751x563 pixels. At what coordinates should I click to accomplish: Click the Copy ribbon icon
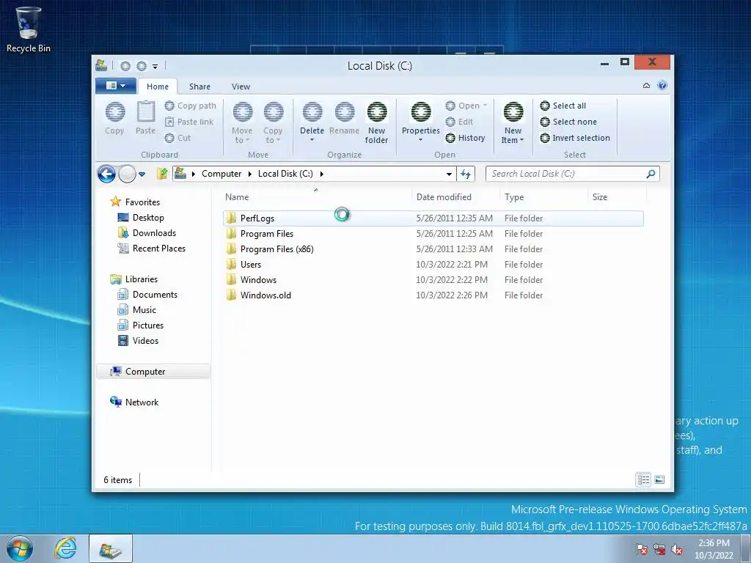(115, 118)
